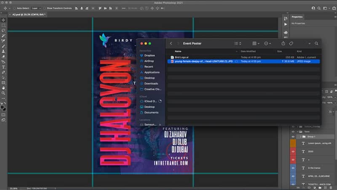Select the Brush tool
This screenshot has width=337, height=190.
3,46
